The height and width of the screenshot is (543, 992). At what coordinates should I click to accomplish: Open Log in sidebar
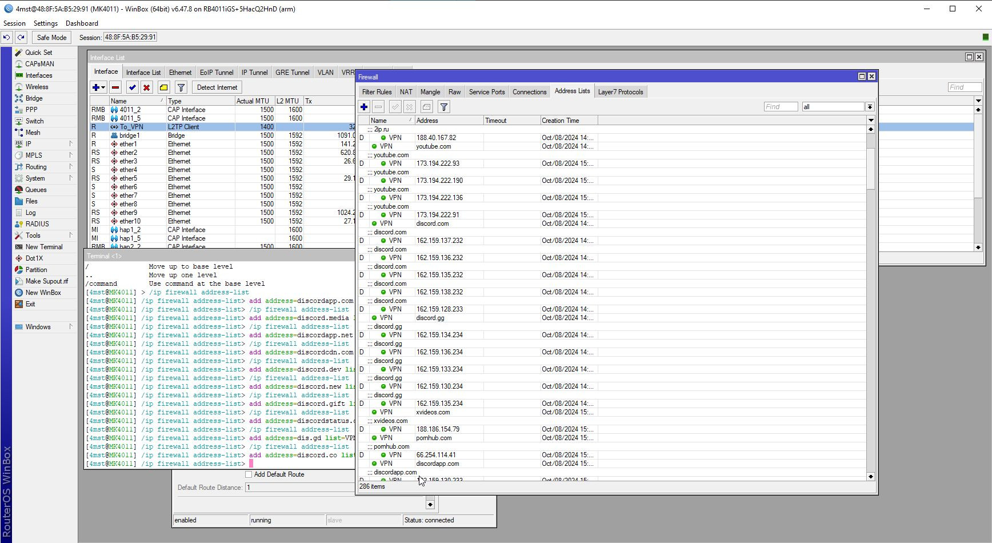pyautogui.click(x=30, y=213)
